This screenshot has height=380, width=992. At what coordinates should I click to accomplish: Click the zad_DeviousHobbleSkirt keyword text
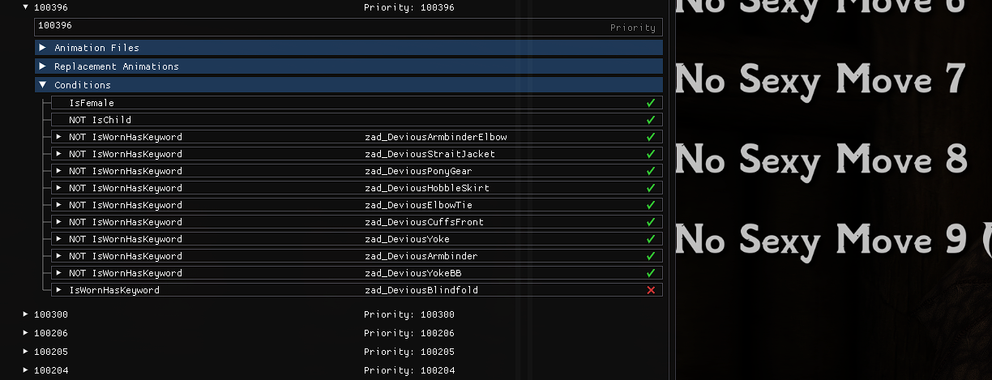pyautogui.click(x=427, y=188)
